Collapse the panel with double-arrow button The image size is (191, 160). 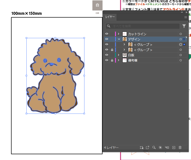[x=182, y=12]
